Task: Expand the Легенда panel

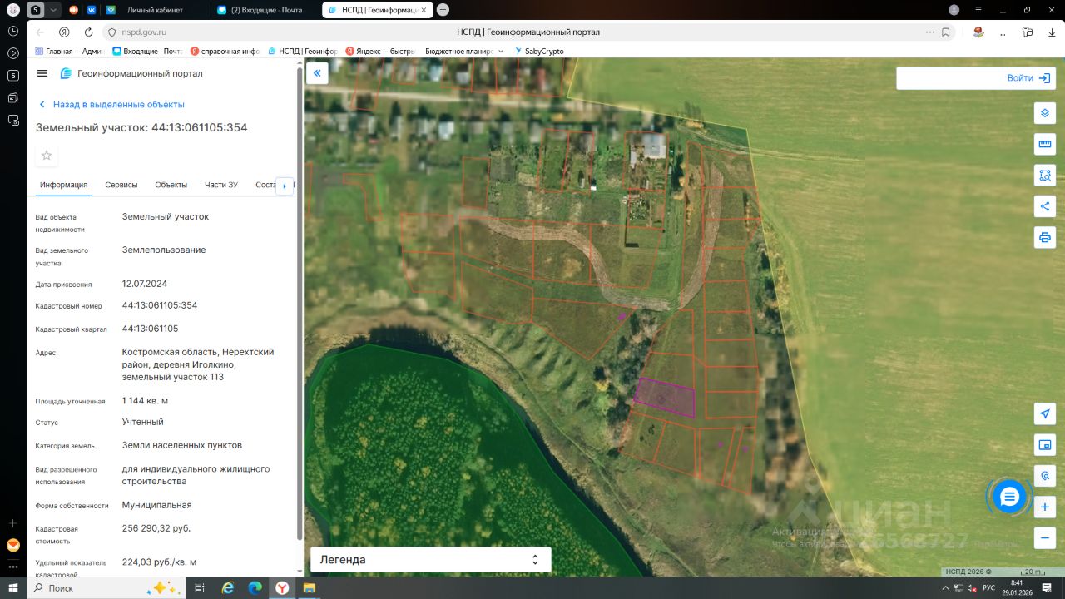Action: (x=430, y=560)
